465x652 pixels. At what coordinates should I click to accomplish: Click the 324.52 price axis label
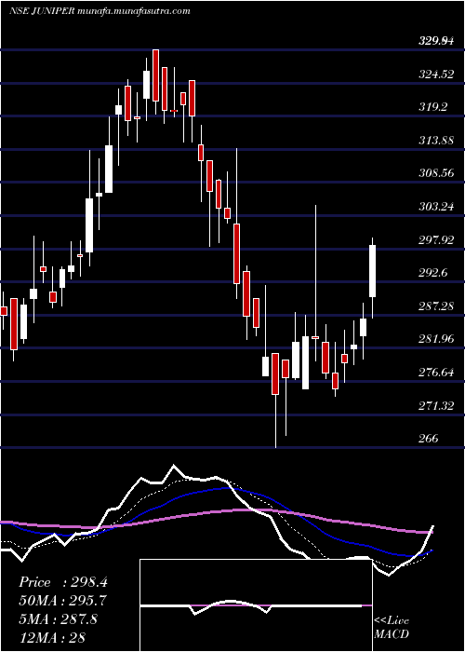pos(436,75)
